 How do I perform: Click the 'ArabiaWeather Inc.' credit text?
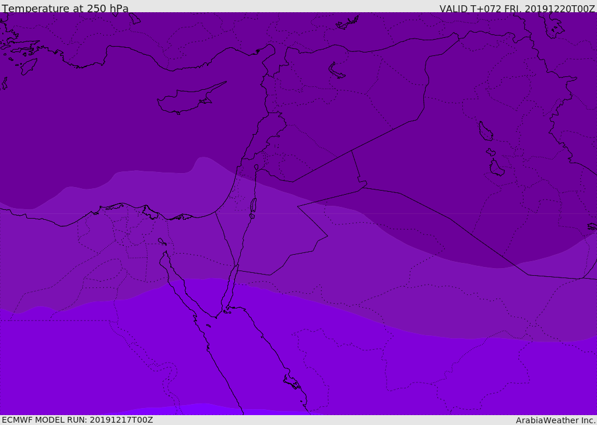(x=556, y=420)
